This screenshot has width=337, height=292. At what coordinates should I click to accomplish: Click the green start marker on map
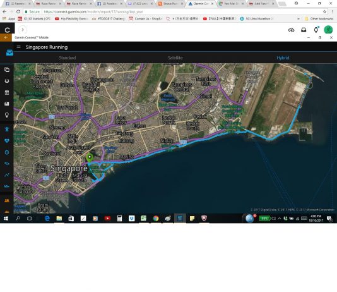[x=90, y=158]
